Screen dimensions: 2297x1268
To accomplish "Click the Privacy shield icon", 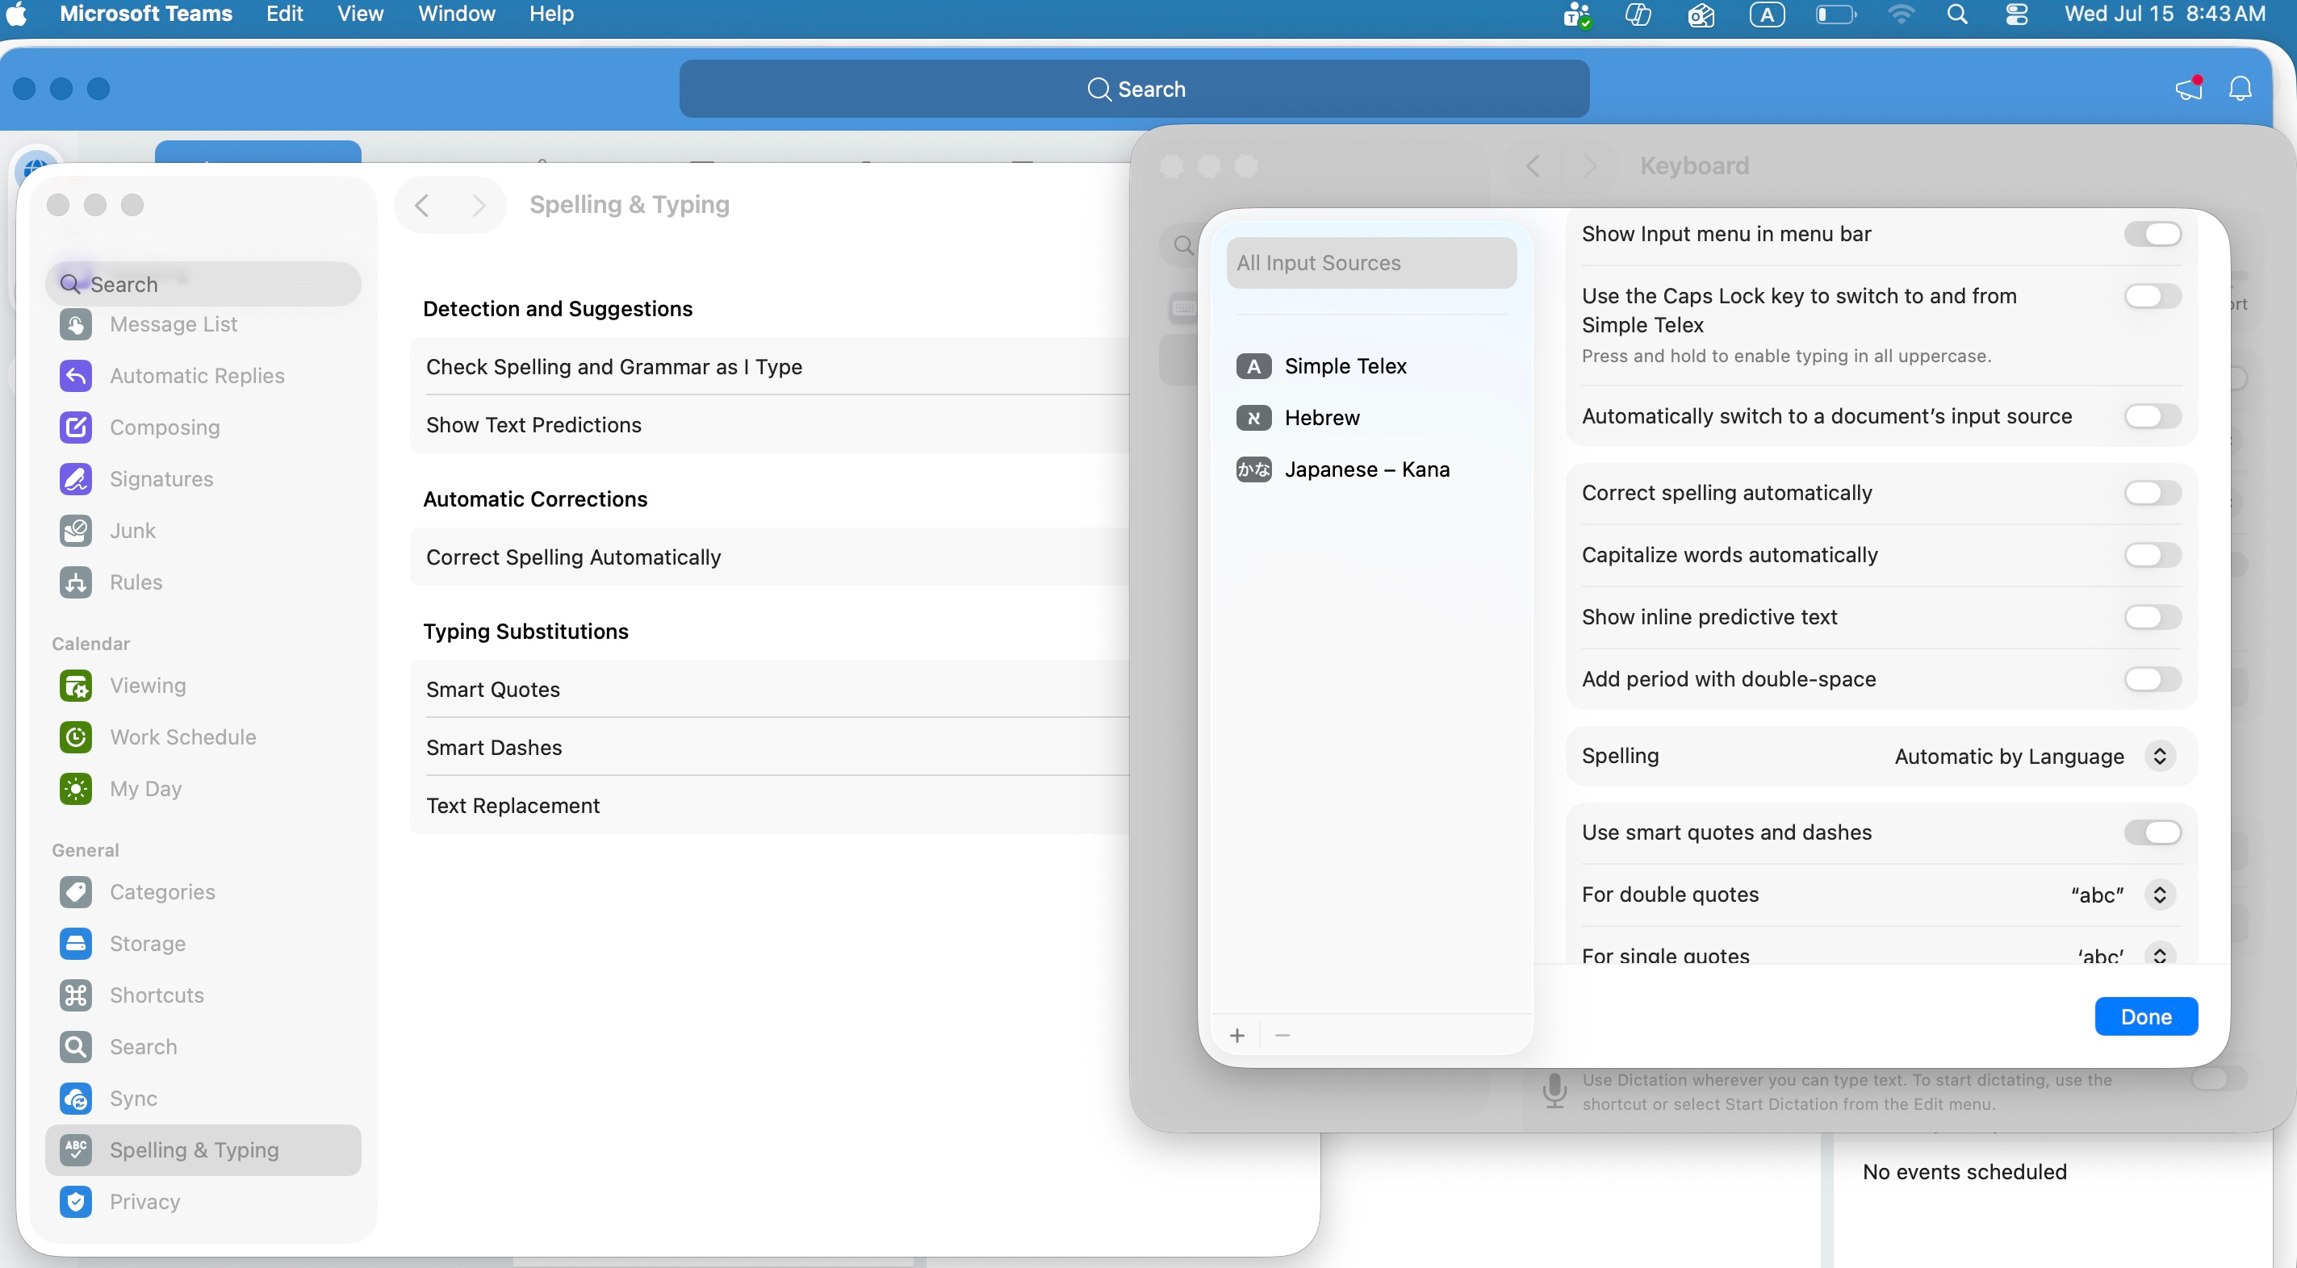I will (x=76, y=1202).
